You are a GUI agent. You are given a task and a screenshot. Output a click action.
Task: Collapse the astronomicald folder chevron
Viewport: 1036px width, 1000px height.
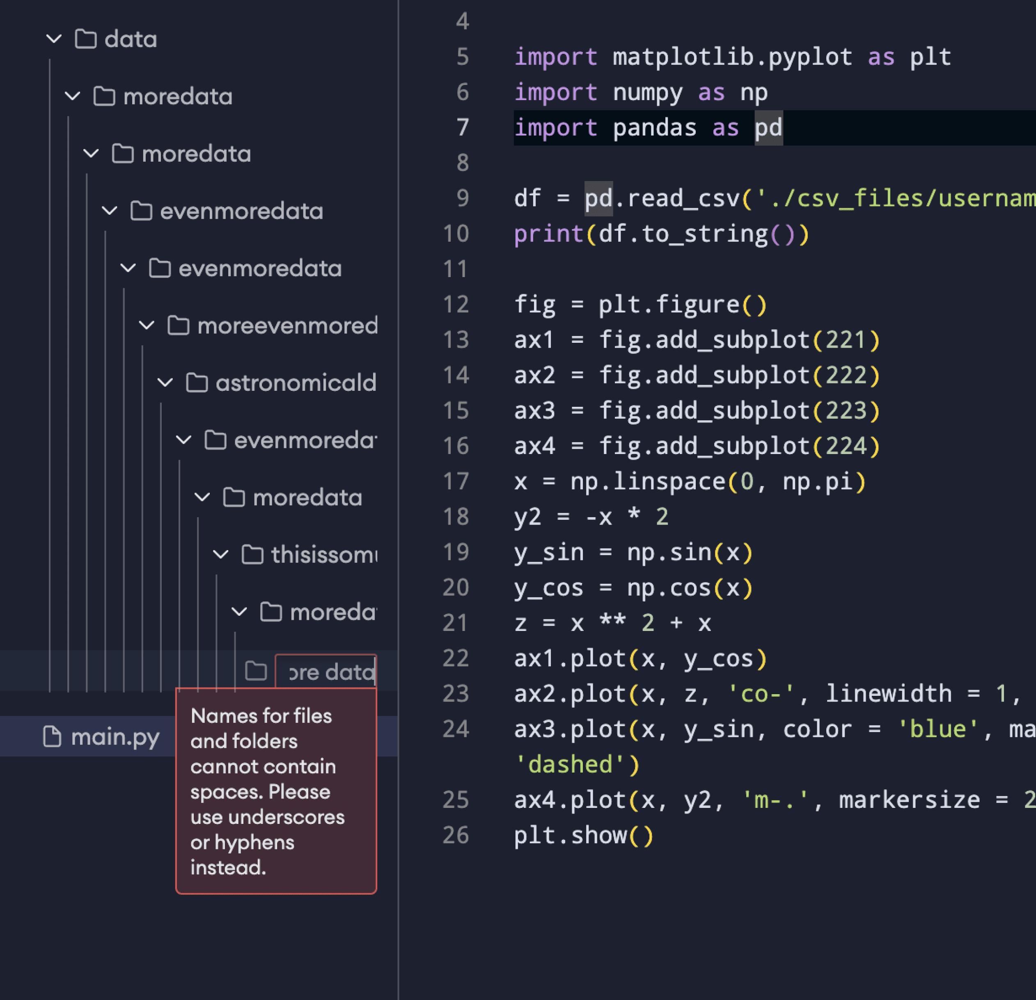165,383
